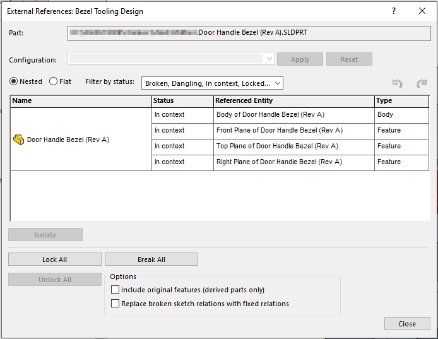Click the Door Handle Bezel part icon

click(19, 140)
